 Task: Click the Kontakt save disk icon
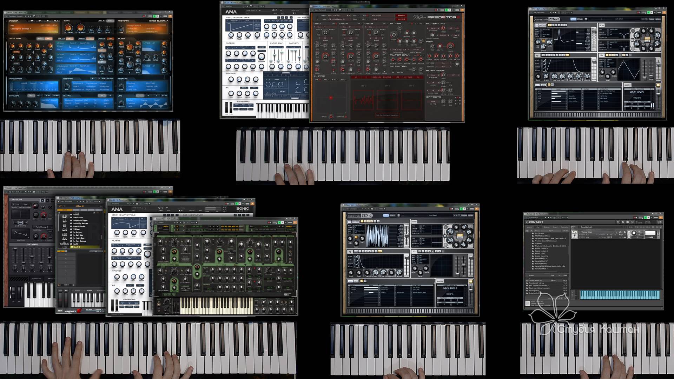[618, 222]
